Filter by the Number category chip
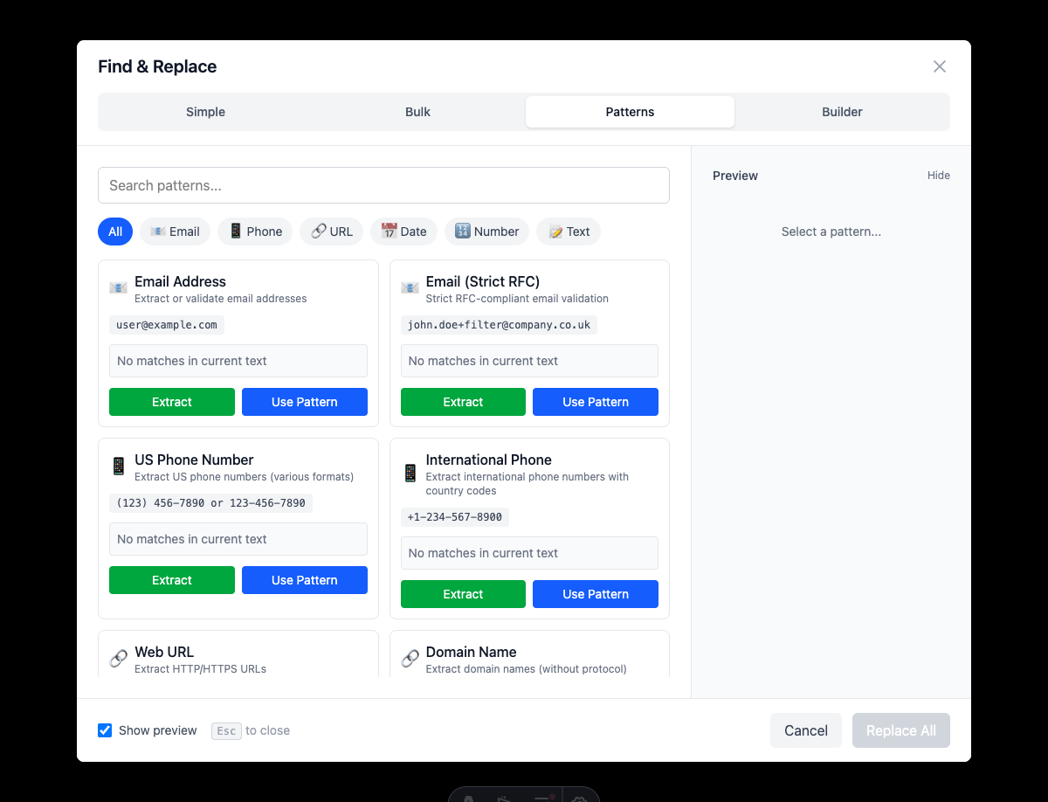The image size is (1048, 802). [486, 232]
